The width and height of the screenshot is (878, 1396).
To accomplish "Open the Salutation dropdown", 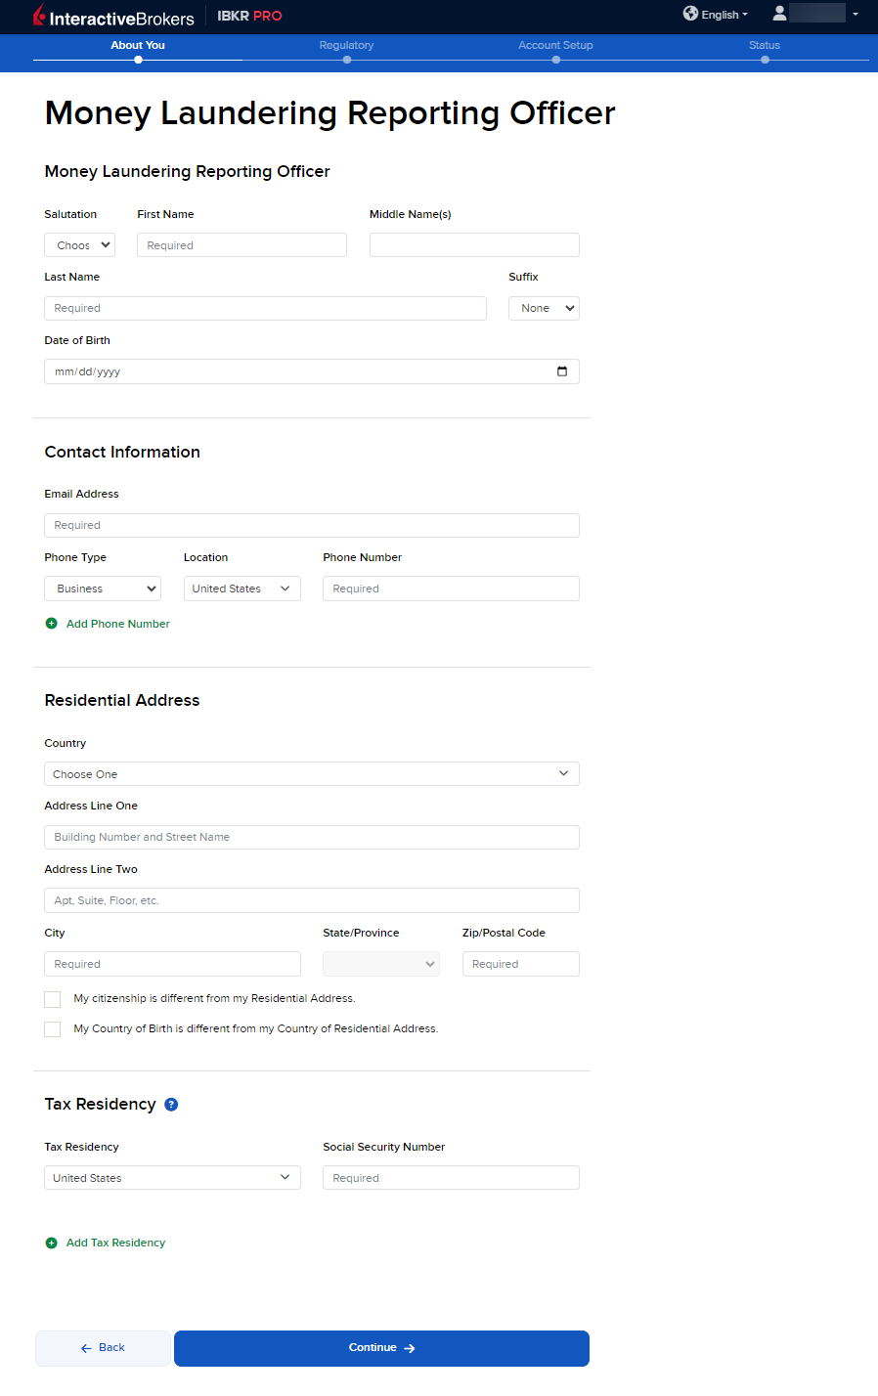I will (x=79, y=245).
